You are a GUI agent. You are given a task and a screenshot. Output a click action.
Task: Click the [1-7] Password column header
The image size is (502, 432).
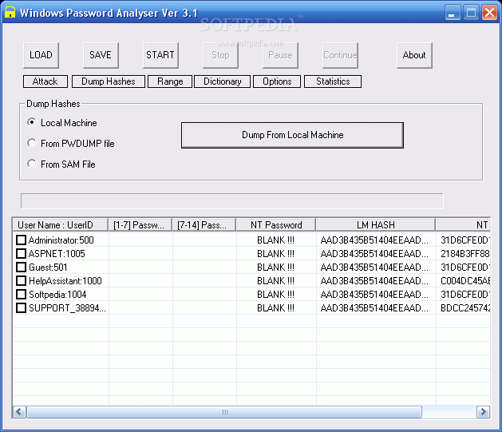[140, 225]
